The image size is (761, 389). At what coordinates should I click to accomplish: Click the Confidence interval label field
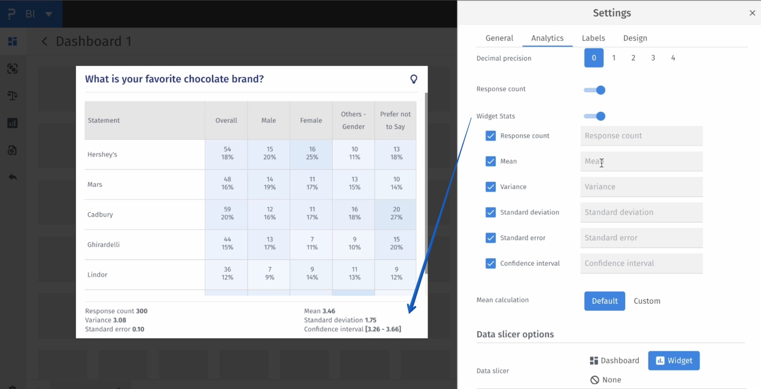[x=642, y=264]
